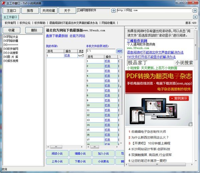Viewport: 200px width, 173px height.
Task: Close the 主工作窗口 tab with X icon
Action: pyautogui.click(x=195, y=17)
